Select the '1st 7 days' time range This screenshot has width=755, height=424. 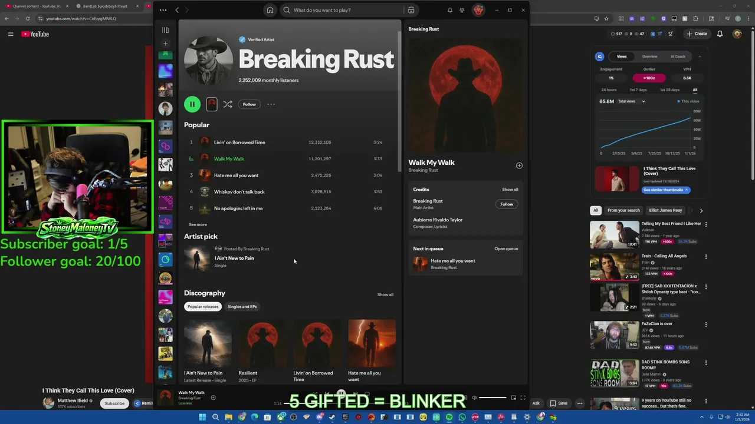(x=638, y=90)
